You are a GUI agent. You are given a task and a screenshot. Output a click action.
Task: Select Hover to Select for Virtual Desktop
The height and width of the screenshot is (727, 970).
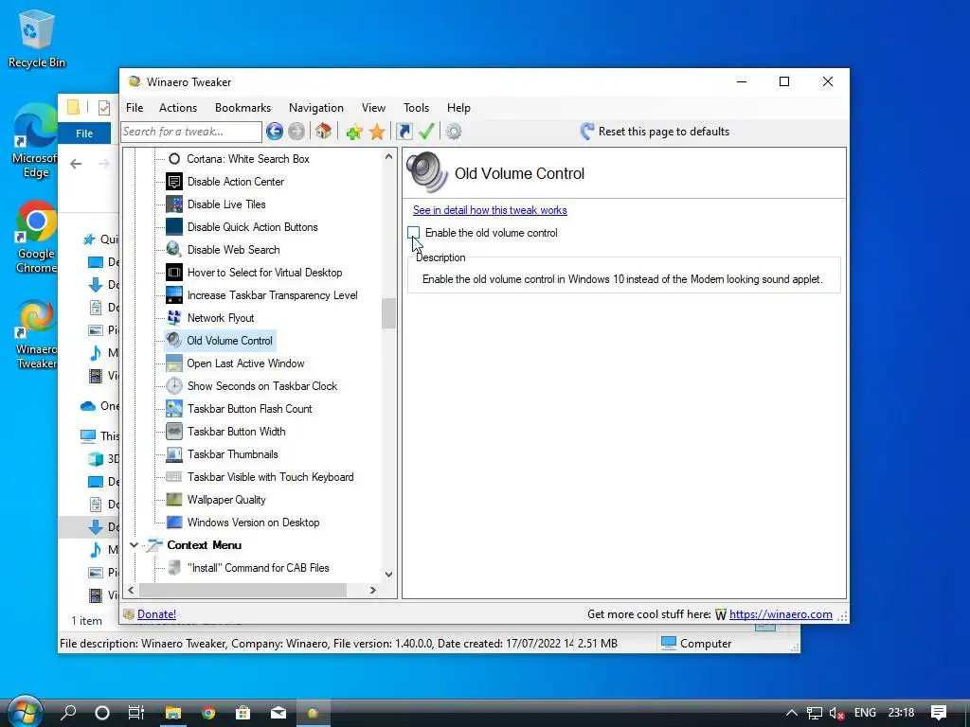click(265, 273)
